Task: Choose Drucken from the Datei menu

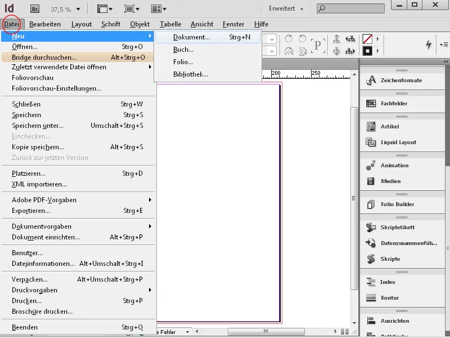Action: click(28, 301)
